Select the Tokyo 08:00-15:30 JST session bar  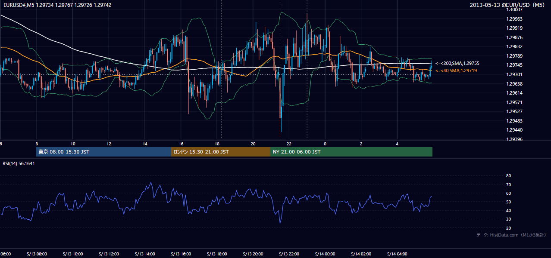[103, 152]
